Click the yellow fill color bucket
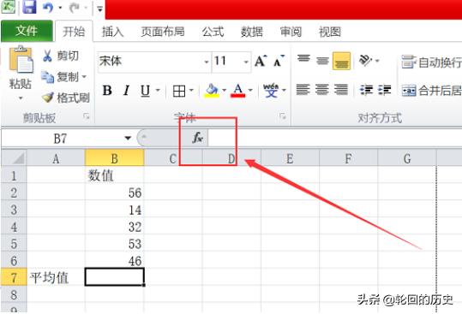 pos(212,91)
